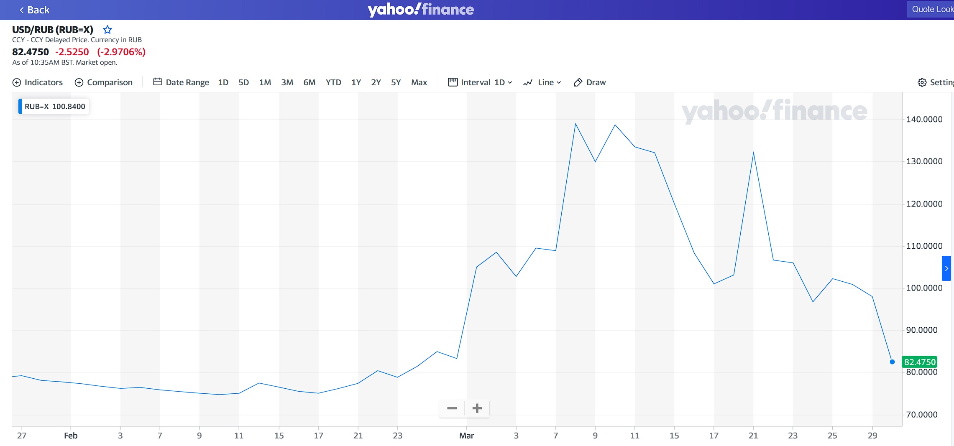The height and width of the screenshot is (446, 954).
Task: Expand the blue side panel arrow
Action: point(946,268)
